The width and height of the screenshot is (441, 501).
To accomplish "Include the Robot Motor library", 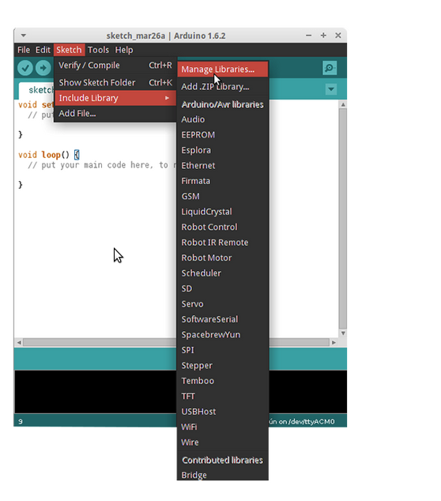I will point(222,258).
